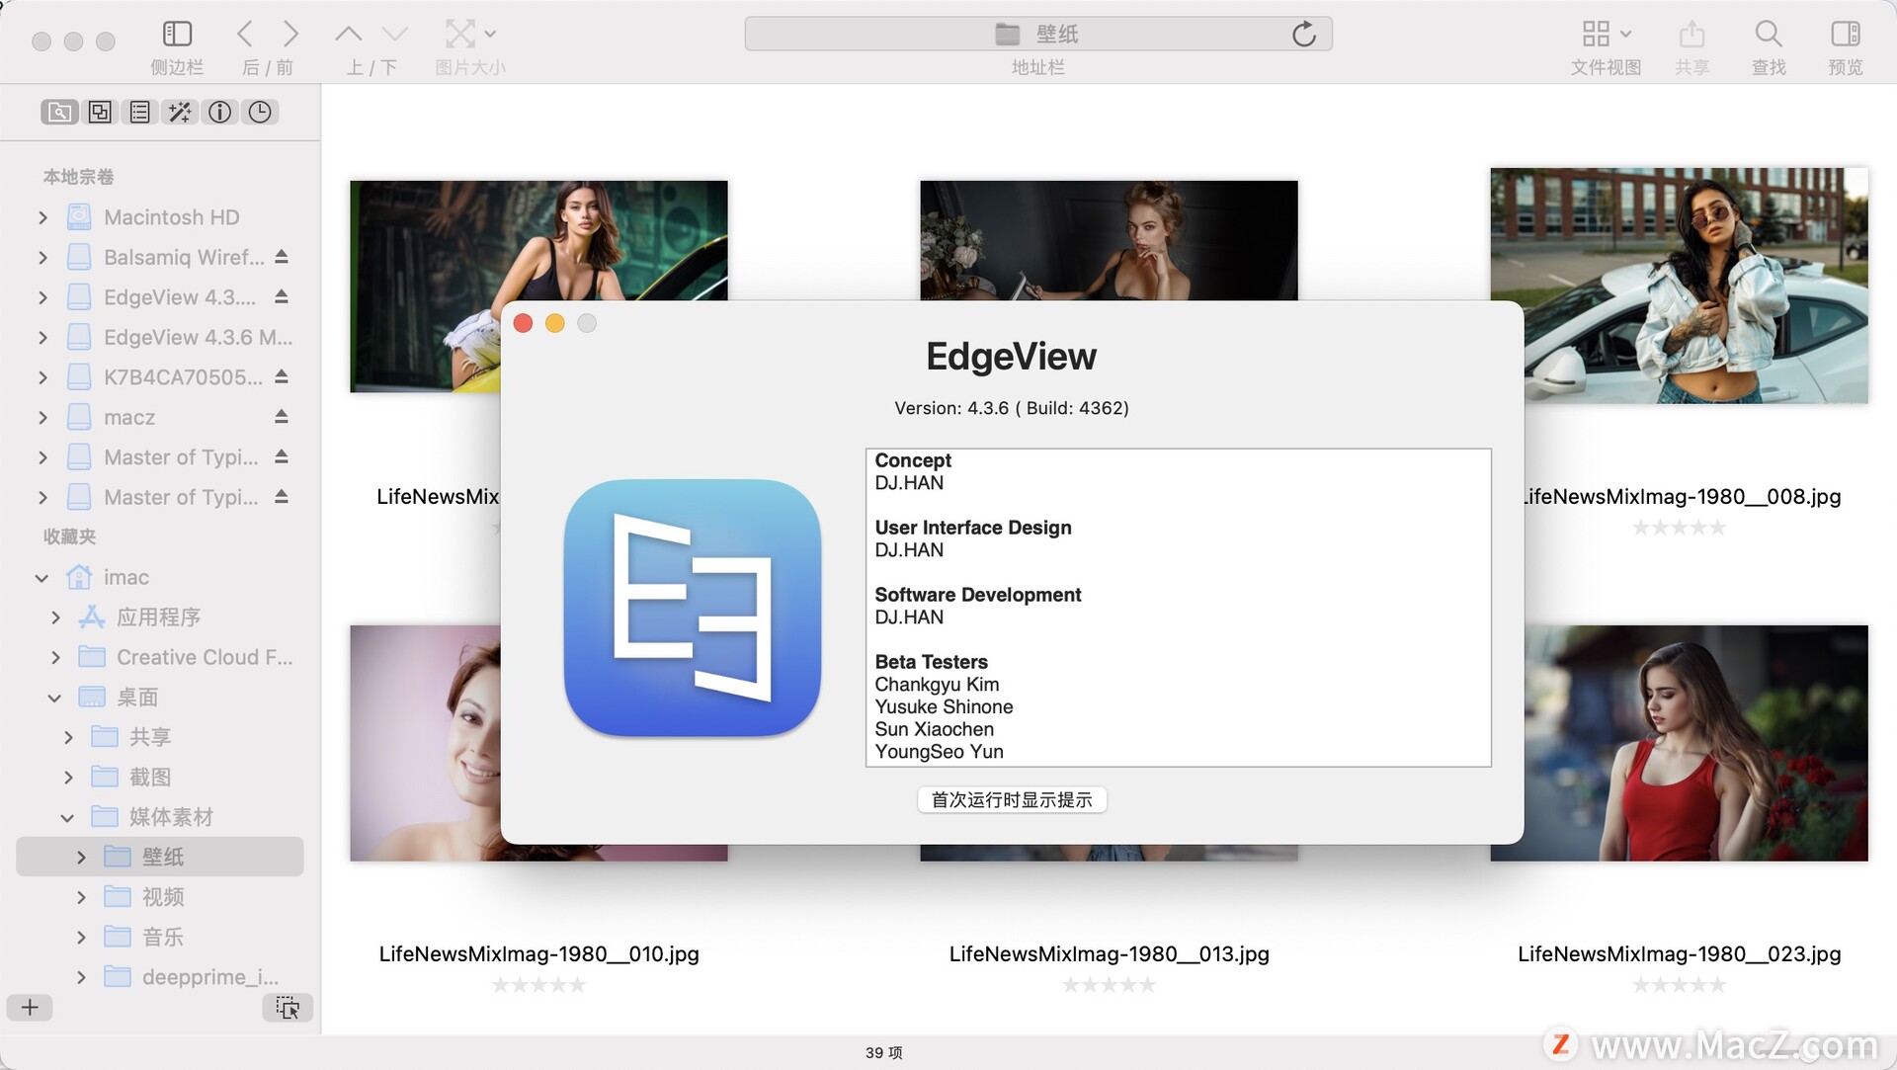Move to previous item with the up arrow

tap(348, 34)
